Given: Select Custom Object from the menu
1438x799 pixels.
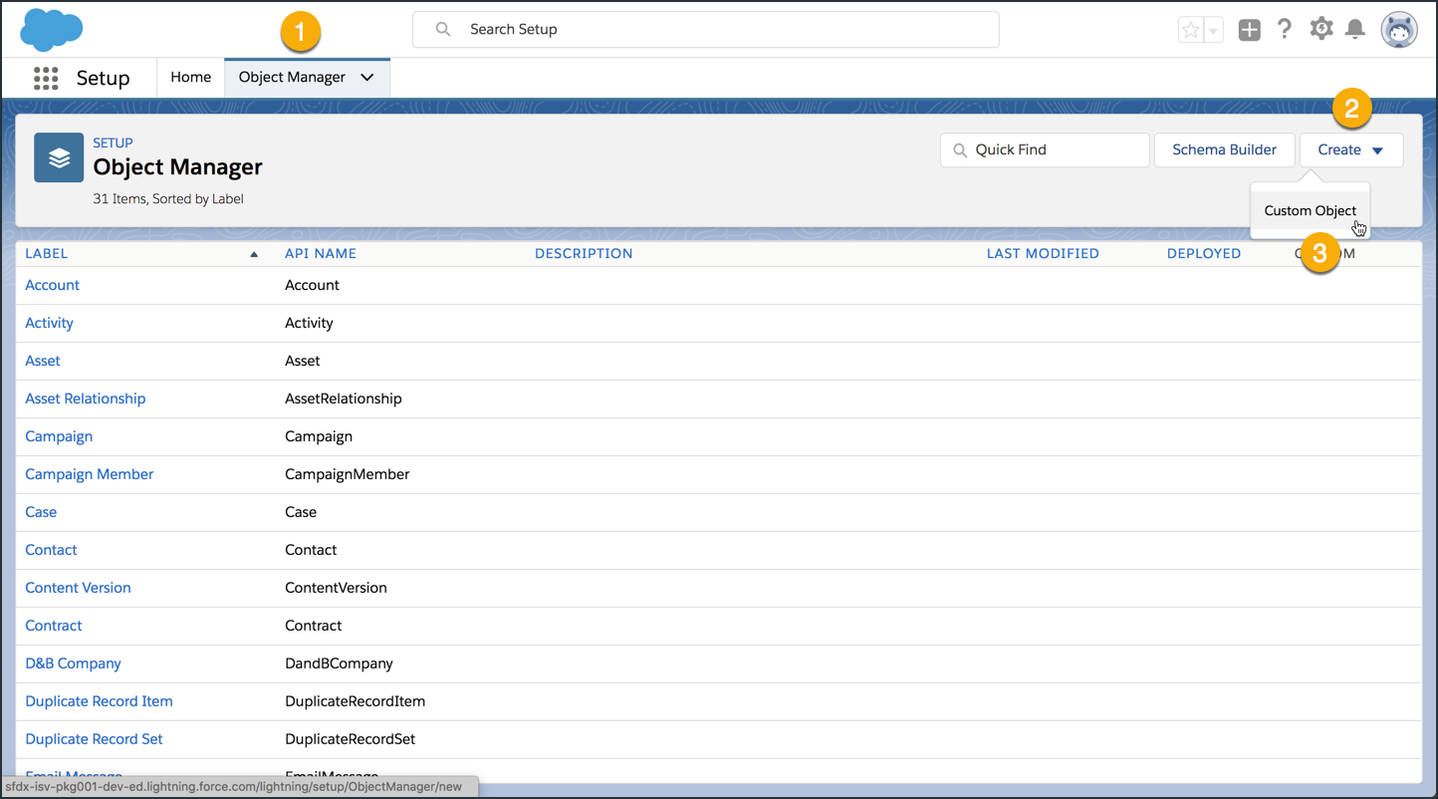Looking at the screenshot, I should tap(1310, 211).
